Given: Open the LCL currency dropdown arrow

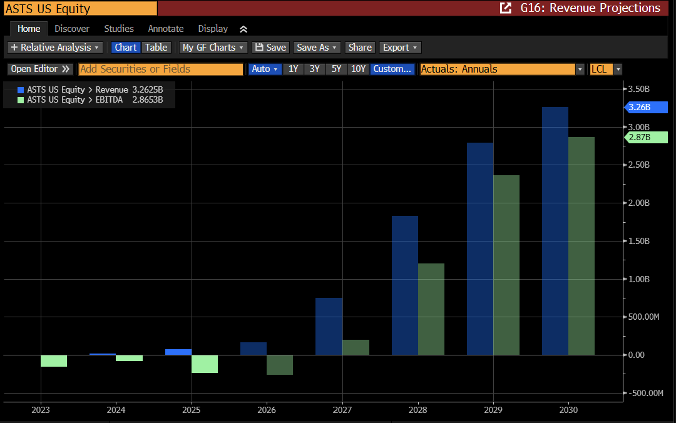Looking at the screenshot, I should tap(618, 69).
